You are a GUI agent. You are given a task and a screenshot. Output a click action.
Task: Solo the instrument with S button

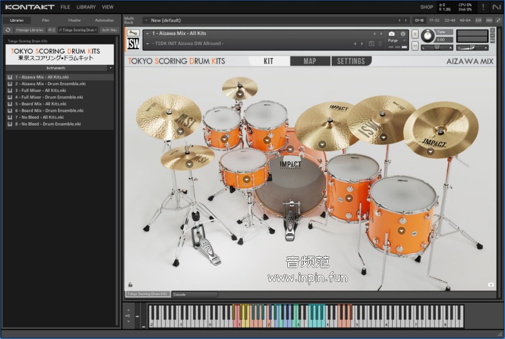click(x=415, y=33)
